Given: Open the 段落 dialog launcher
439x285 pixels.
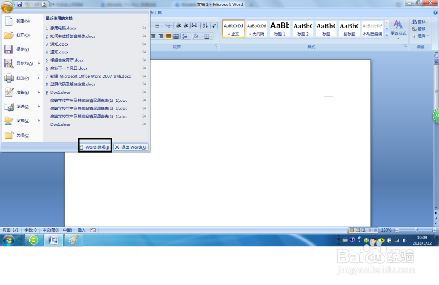Looking at the screenshot, I should (x=216, y=46).
